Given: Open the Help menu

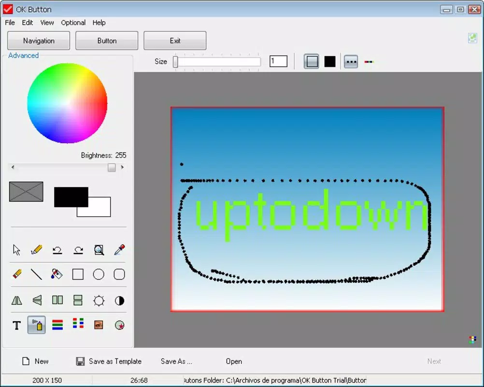Looking at the screenshot, I should [99, 23].
